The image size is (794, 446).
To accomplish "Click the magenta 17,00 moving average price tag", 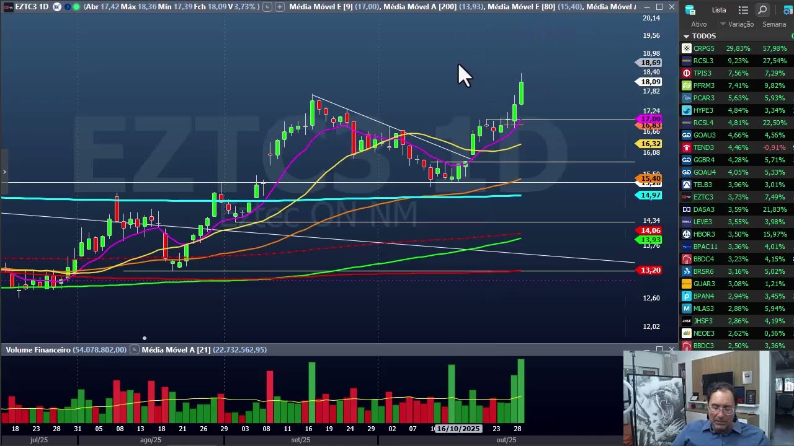I will click(650, 119).
